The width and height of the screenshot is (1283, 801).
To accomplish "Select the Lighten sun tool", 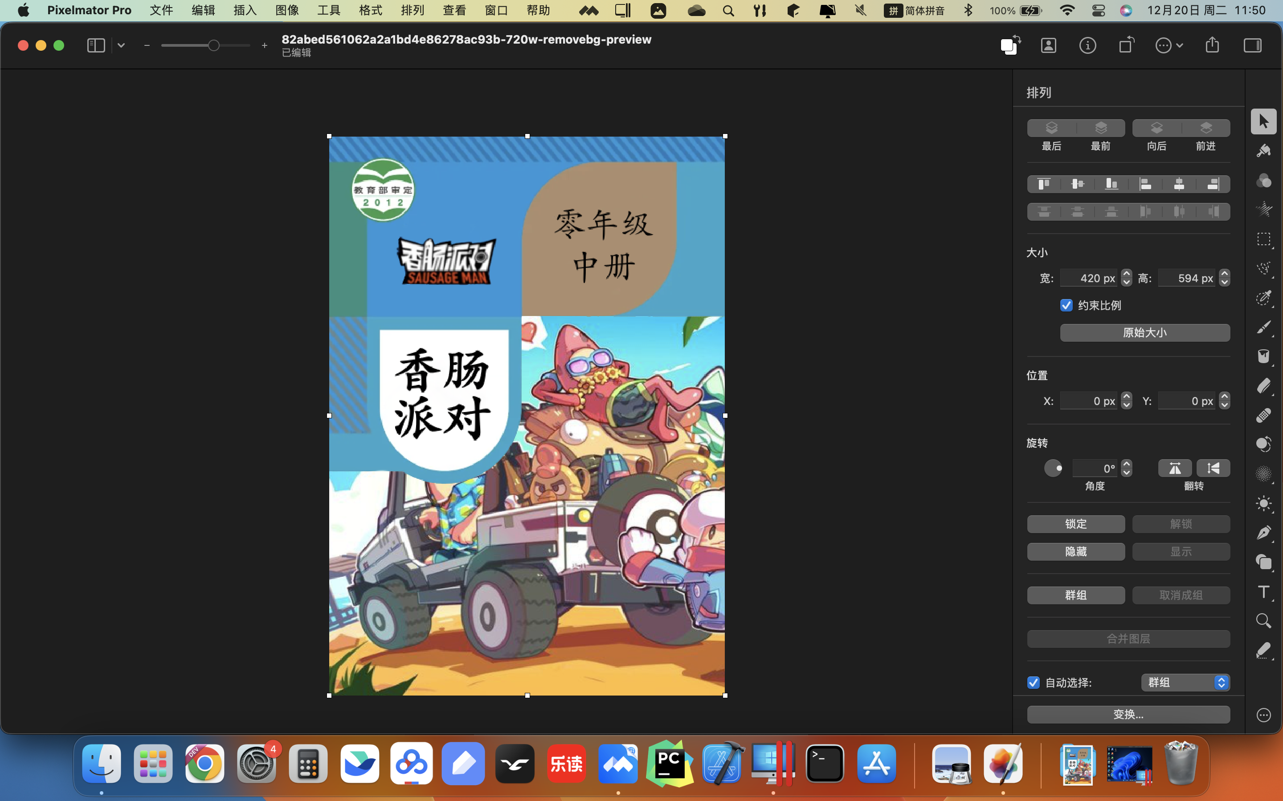I will [x=1263, y=503].
